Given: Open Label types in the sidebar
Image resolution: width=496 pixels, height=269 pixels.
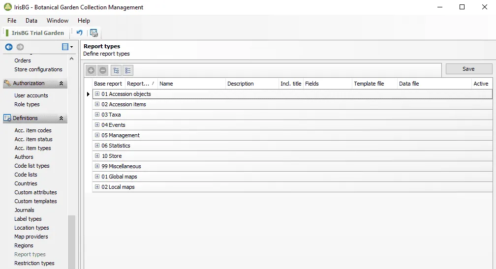Looking at the screenshot, I should (28, 219).
